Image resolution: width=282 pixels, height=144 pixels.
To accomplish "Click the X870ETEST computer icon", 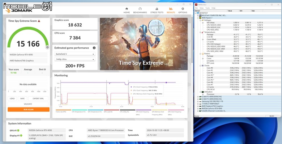I will pos(198,13).
